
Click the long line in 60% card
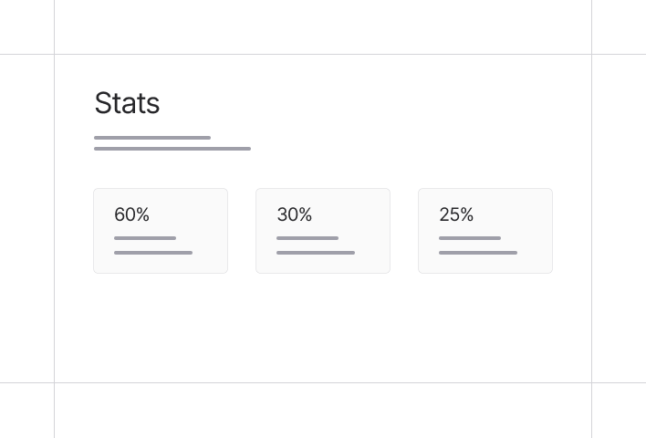pos(153,253)
